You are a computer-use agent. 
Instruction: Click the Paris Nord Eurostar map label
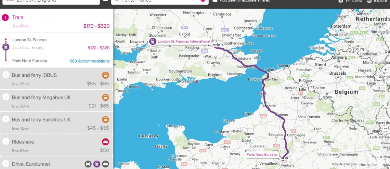(x=262, y=155)
